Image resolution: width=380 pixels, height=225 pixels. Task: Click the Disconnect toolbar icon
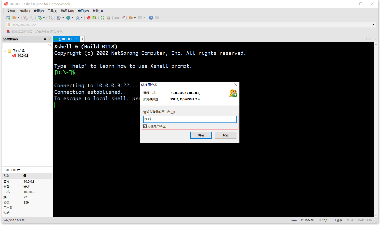pyautogui.click(x=26, y=18)
